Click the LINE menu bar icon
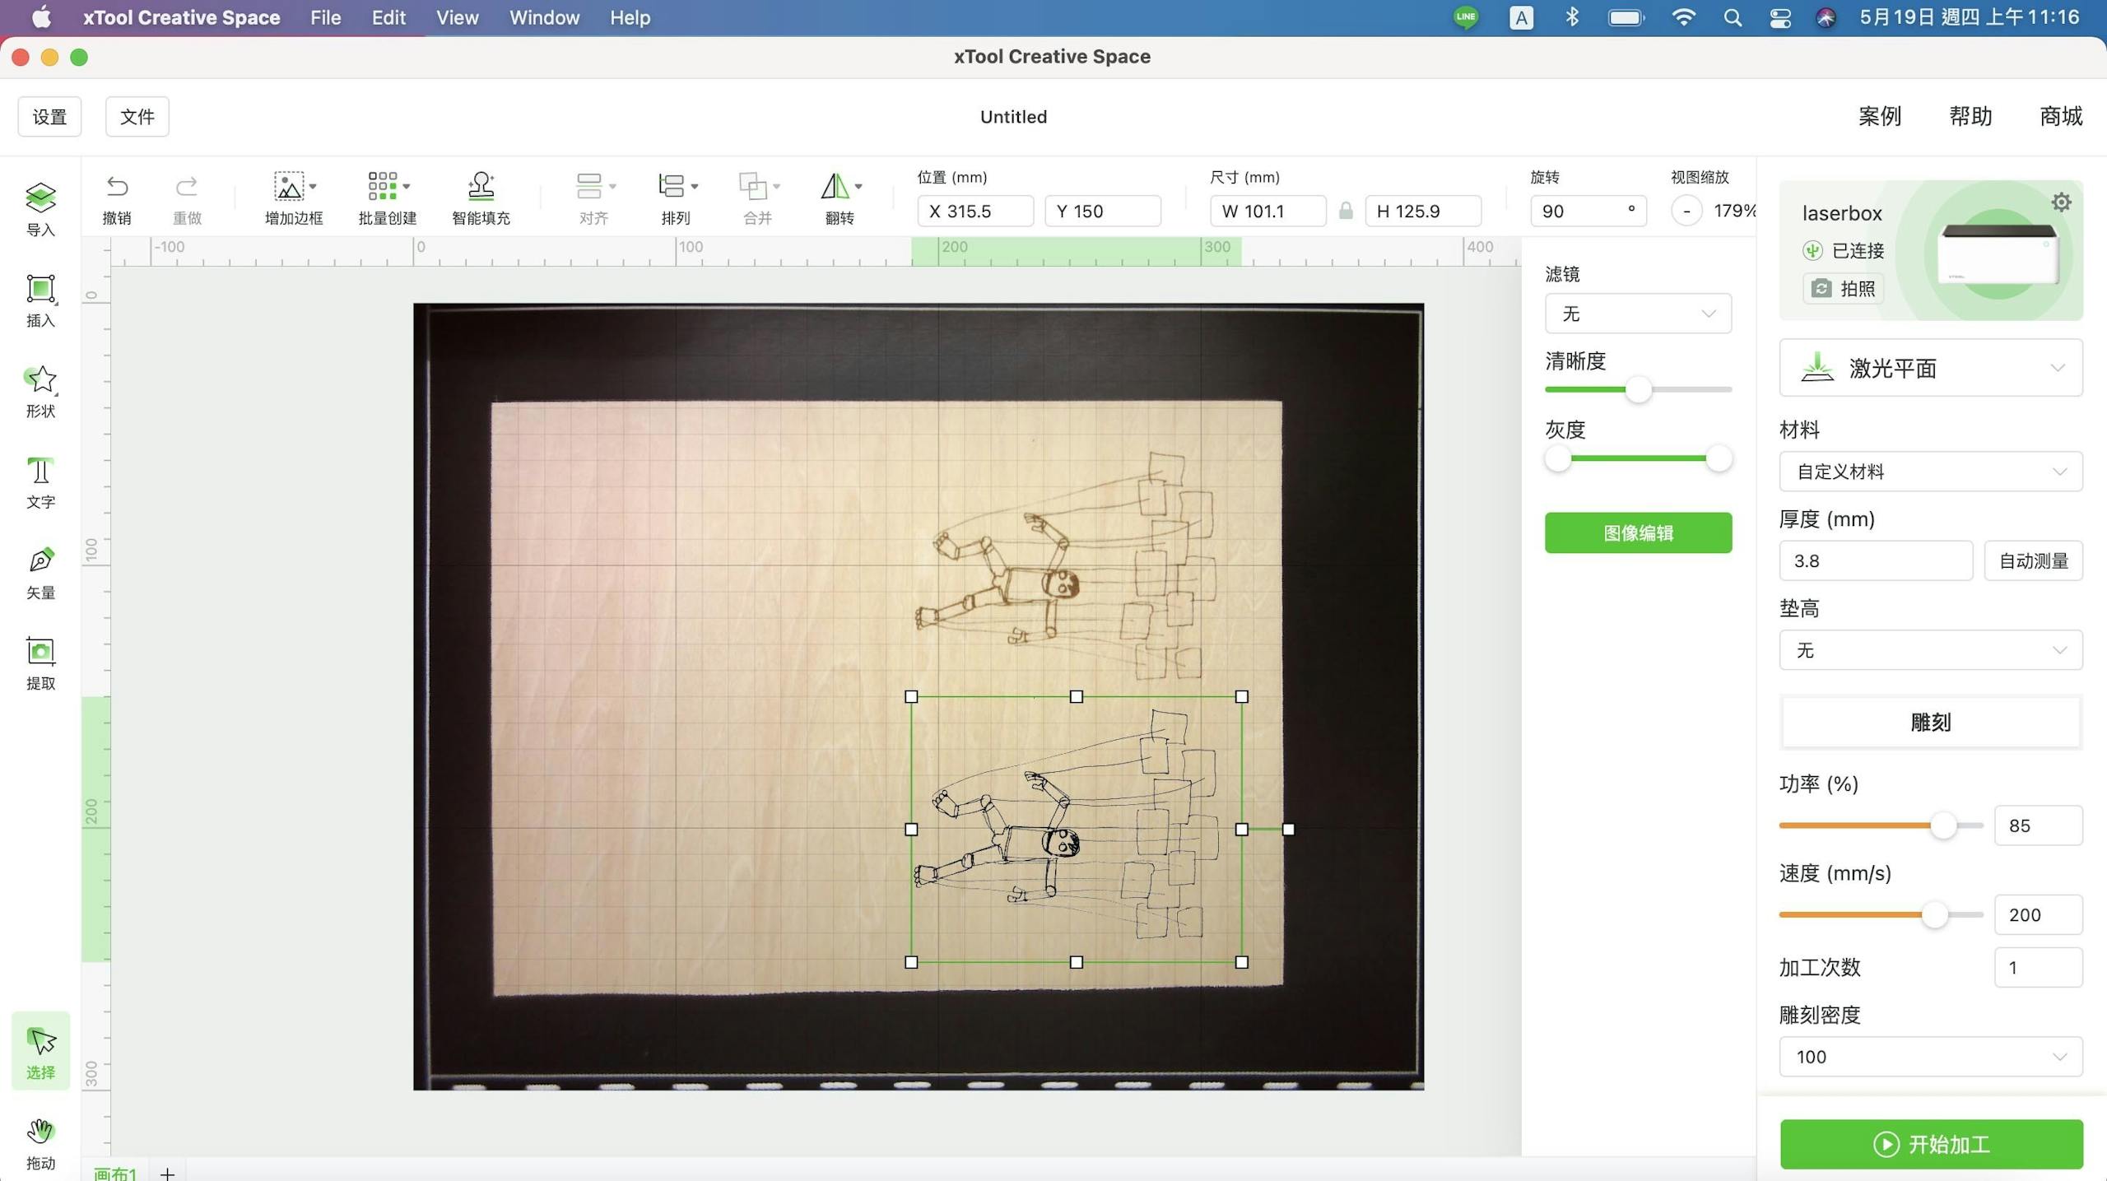 [x=1466, y=17]
